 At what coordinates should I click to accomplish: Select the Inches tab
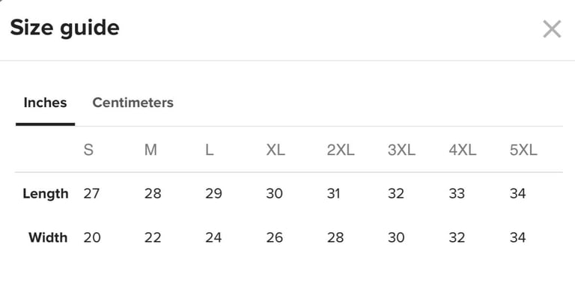[x=45, y=103]
